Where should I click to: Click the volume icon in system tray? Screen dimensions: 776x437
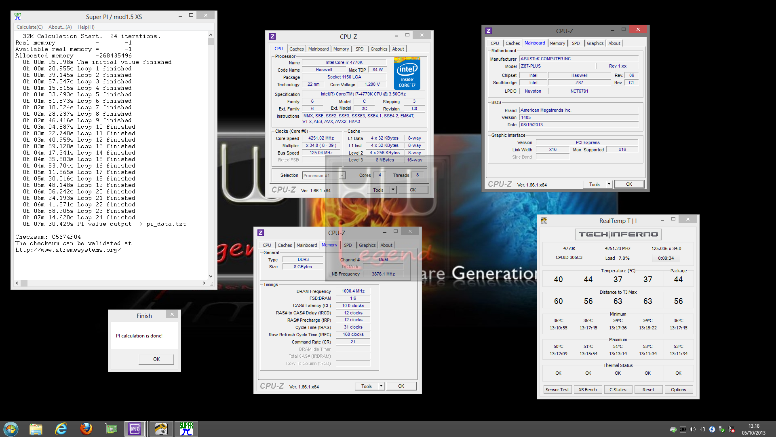coord(693,429)
